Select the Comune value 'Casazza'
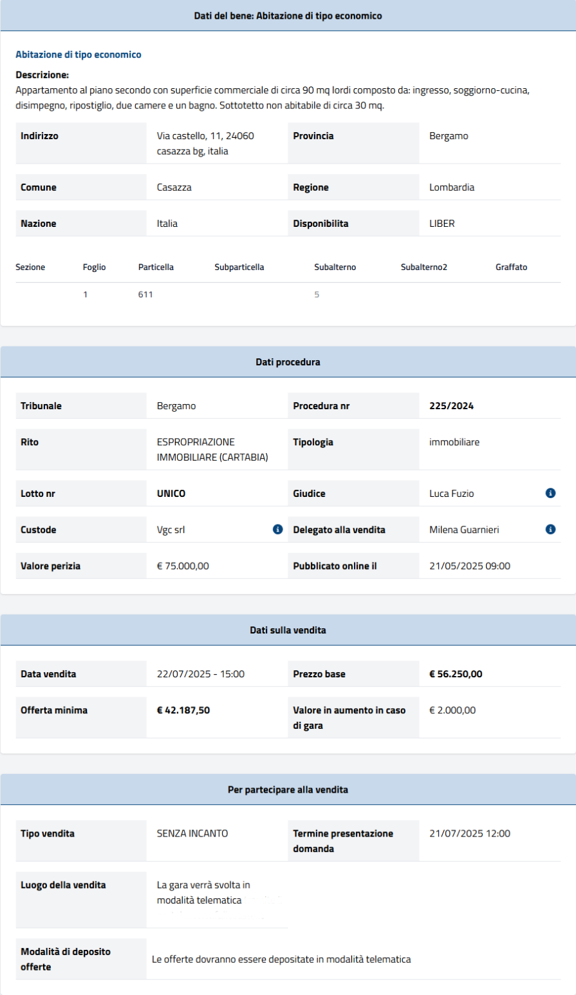 pos(174,188)
